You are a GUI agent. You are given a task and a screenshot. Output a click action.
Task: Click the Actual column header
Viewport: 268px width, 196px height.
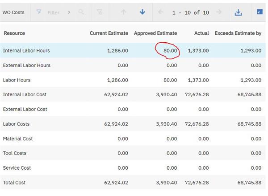coord(201,33)
